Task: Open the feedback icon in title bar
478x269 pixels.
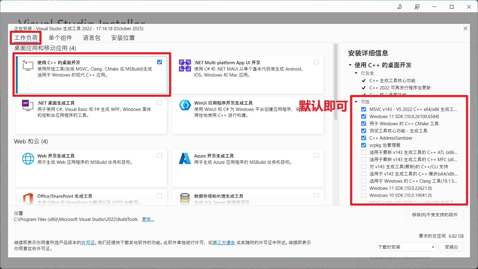Action: tap(417, 7)
